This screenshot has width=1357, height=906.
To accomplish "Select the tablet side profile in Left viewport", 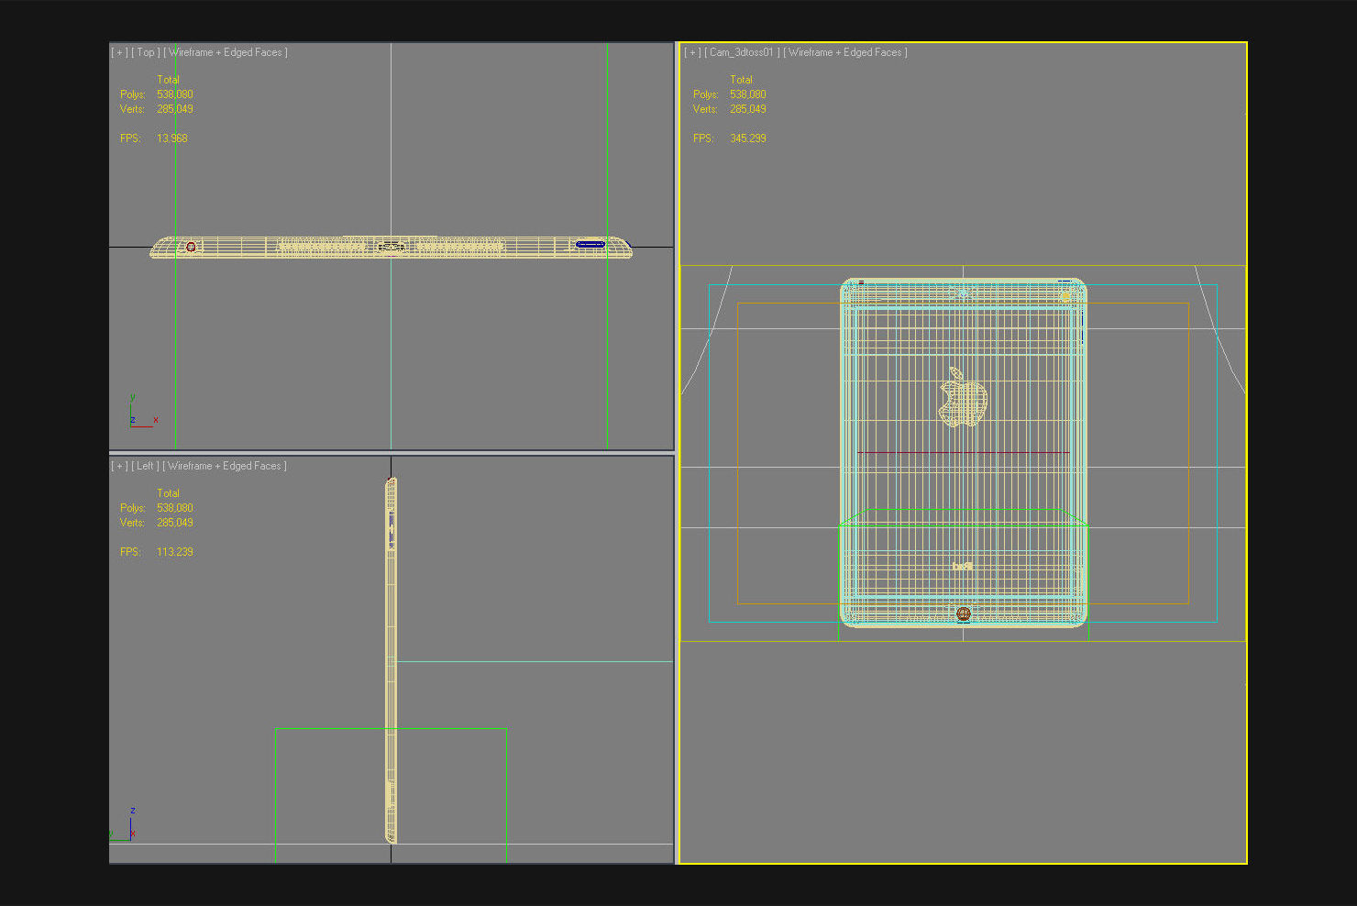I will coord(392,659).
